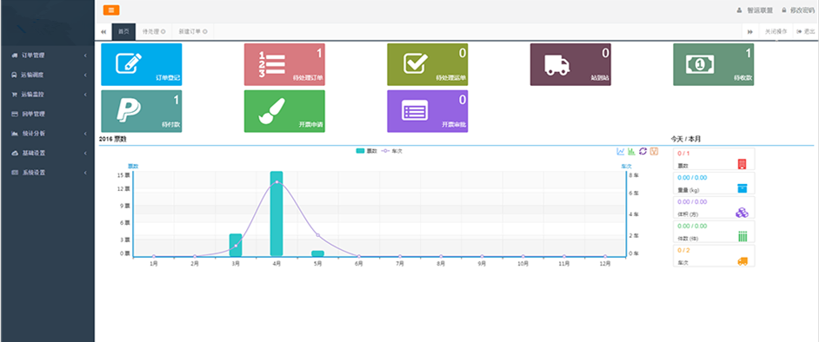Click the chart restore/refresh icon
Screen dimensions: 819x342
(x=643, y=151)
